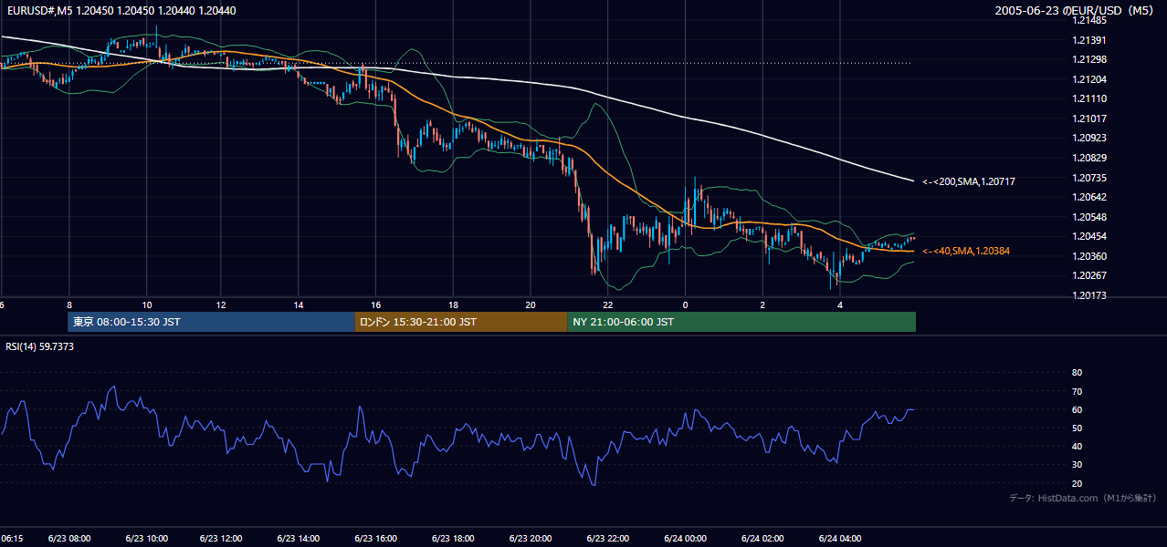Click the 40 SMA label 1.20384

(968, 251)
